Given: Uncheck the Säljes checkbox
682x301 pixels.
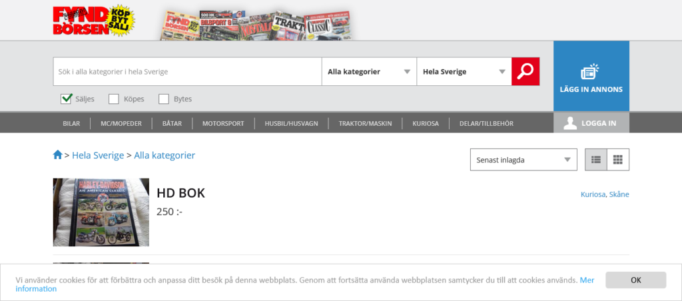Looking at the screenshot, I should click(x=67, y=99).
